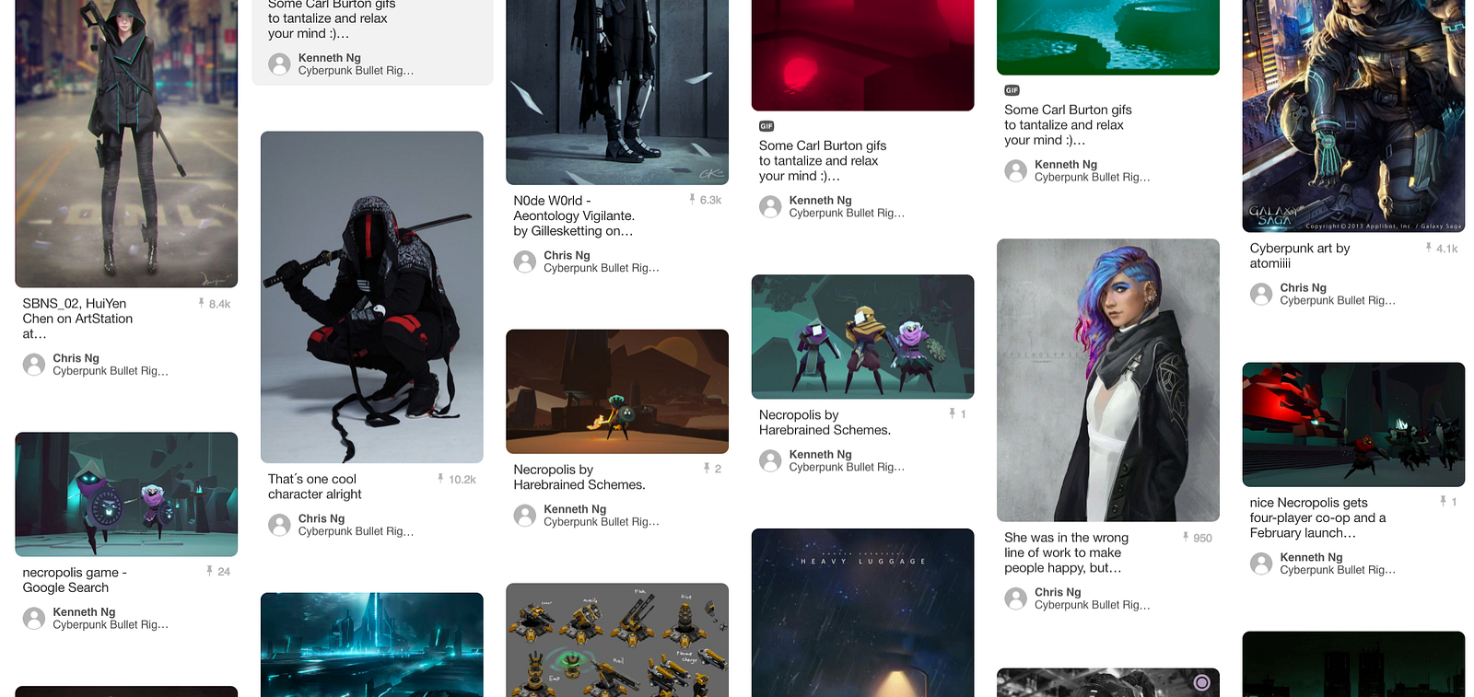Screen dimensions: 1474x697
Task: Click Chris Ng's avatar under SBNS_02 pin
Action: click(x=34, y=365)
